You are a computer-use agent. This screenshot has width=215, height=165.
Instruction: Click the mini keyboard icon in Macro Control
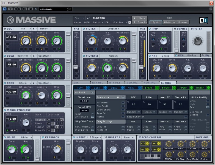click(x=152, y=156)
